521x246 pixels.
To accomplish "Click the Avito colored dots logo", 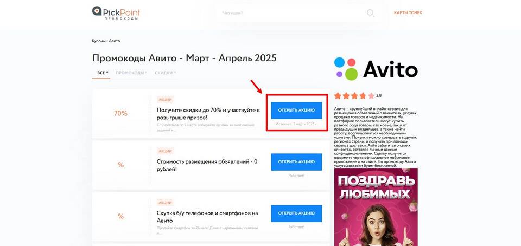I will [346, 69].
